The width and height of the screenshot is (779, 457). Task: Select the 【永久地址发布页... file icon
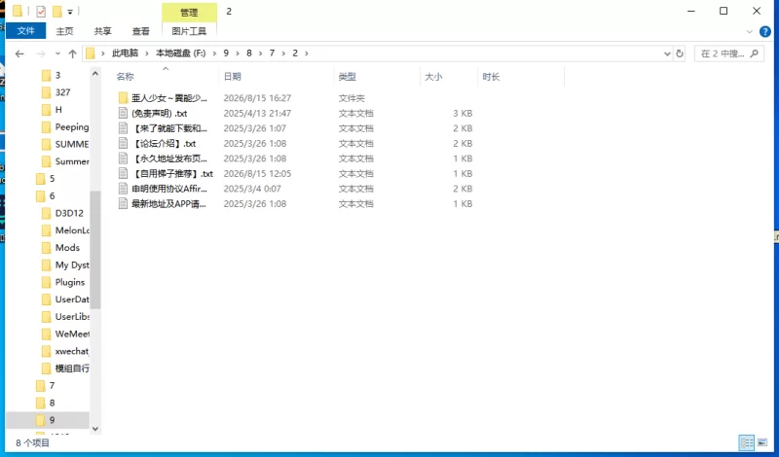pyautogui.click(x=124, y=158)
